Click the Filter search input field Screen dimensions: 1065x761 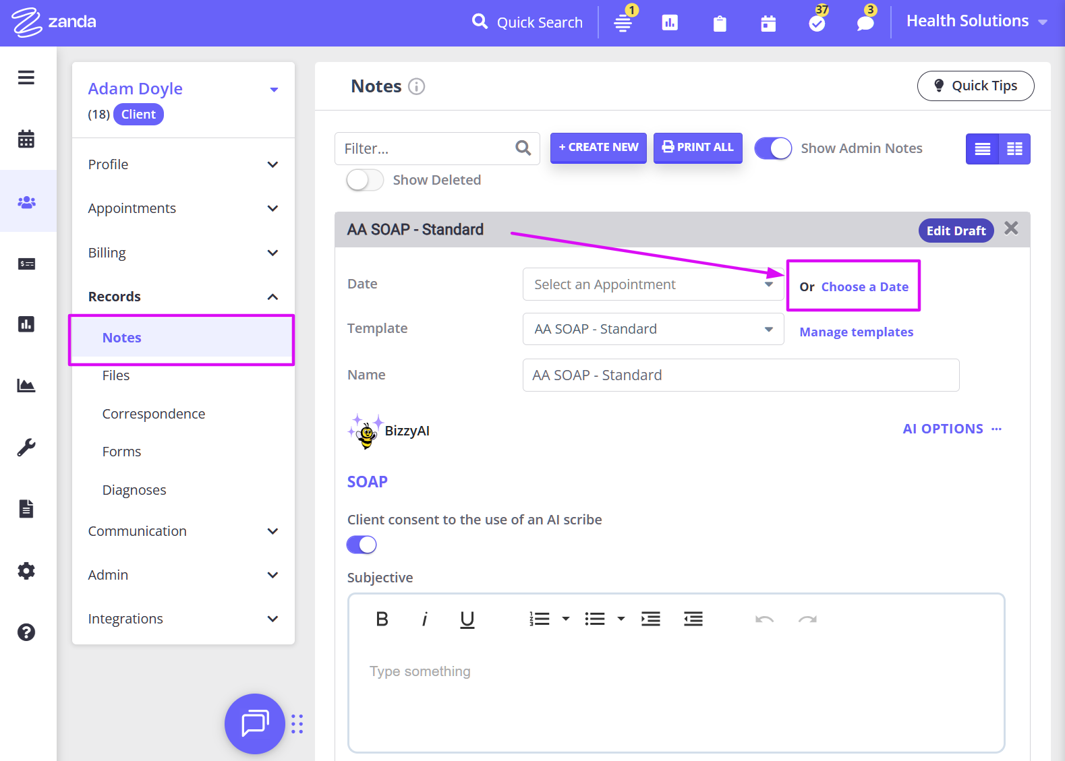click(x=426, y=148)
